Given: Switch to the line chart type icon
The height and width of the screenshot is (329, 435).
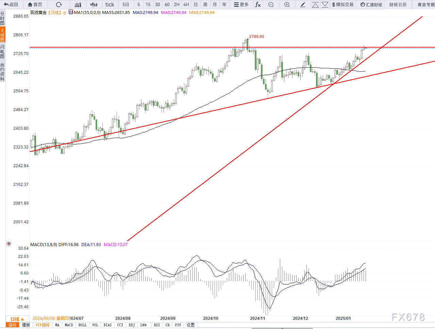Looking at the screenshot, I should point(78,4).
